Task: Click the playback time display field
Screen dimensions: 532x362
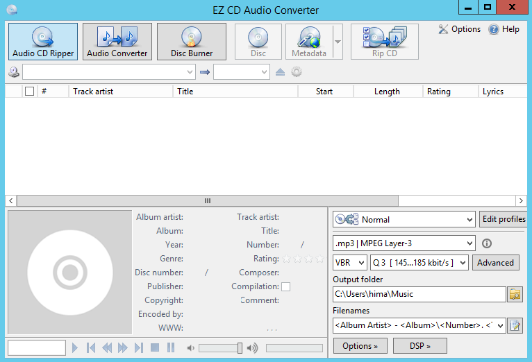Action: (x=37, y=347)
